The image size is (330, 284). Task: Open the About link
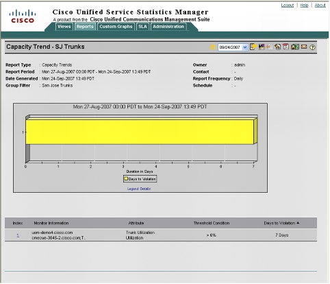coord(320,5)
